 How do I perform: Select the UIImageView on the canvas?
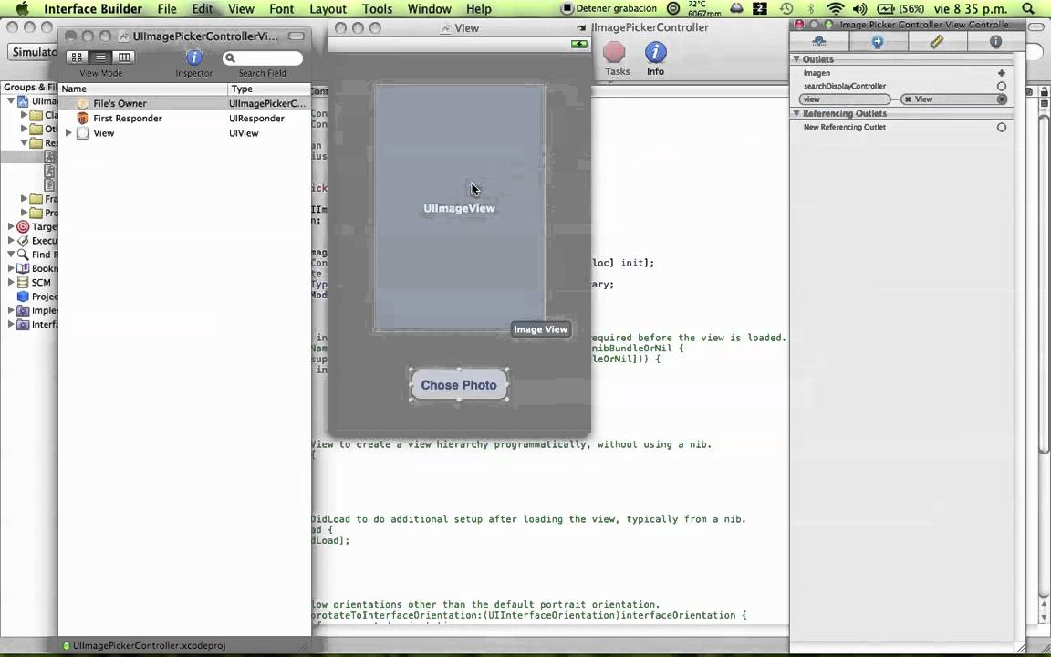point(459,208)
